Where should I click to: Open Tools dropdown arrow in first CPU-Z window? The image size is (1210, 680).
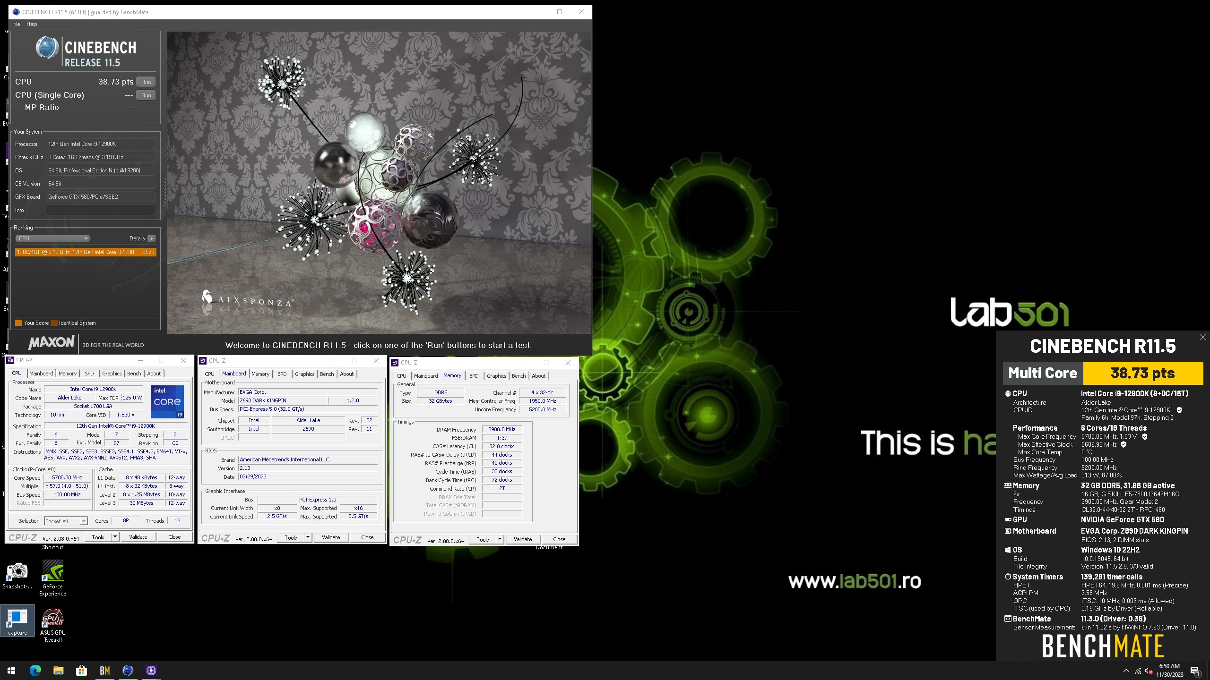point(114,537)
